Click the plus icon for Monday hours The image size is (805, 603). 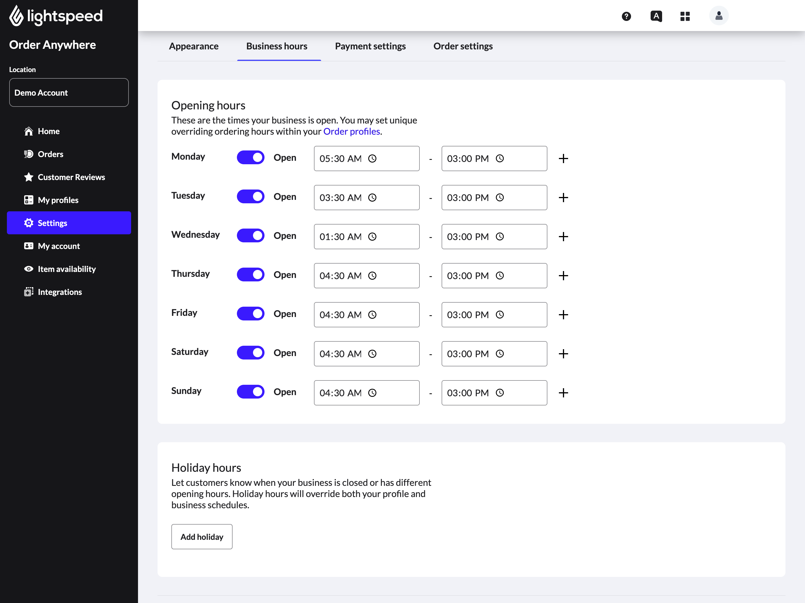pyautogui.click(x=563, y=159)
